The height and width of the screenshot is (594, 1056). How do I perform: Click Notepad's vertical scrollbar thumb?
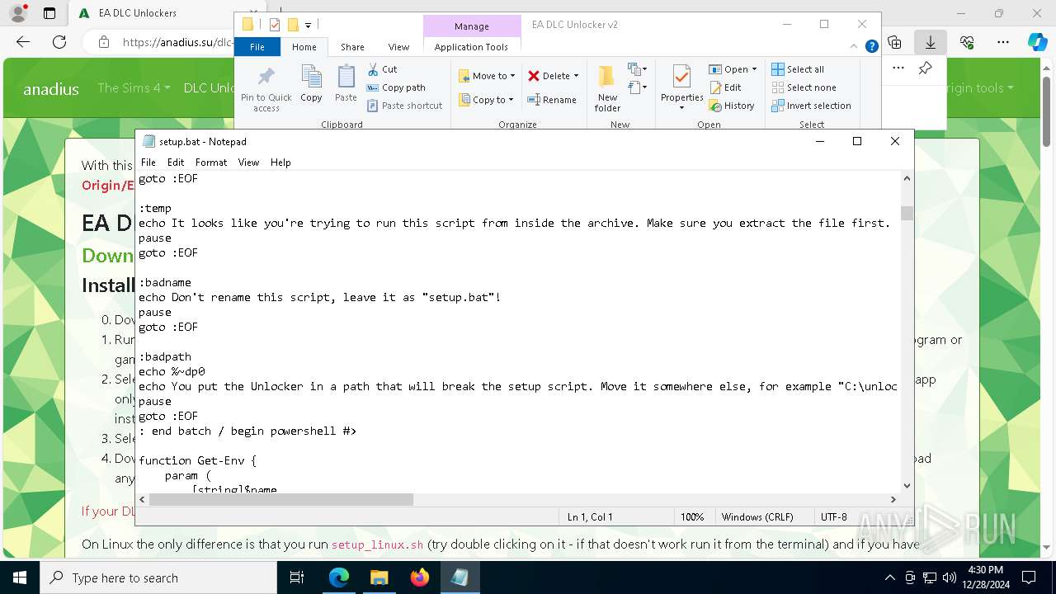click(x=907, y=213)
